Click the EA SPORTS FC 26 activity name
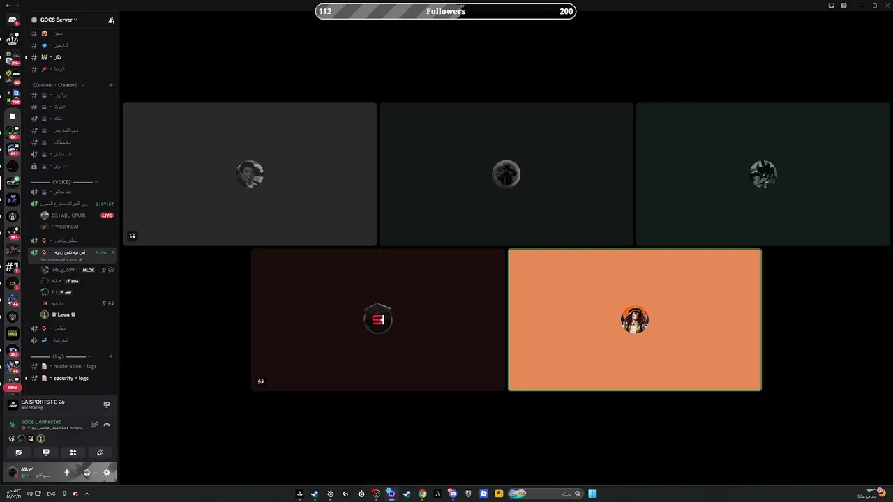The width and height of the screenshot is (893, 502). 43,402
